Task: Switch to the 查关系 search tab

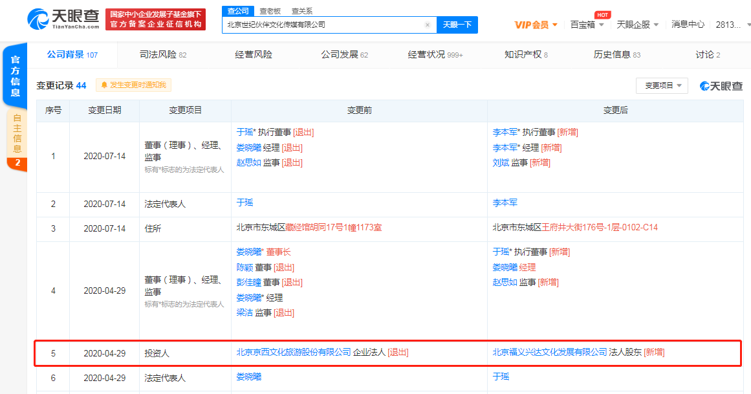Action: (x=301, y=11)
